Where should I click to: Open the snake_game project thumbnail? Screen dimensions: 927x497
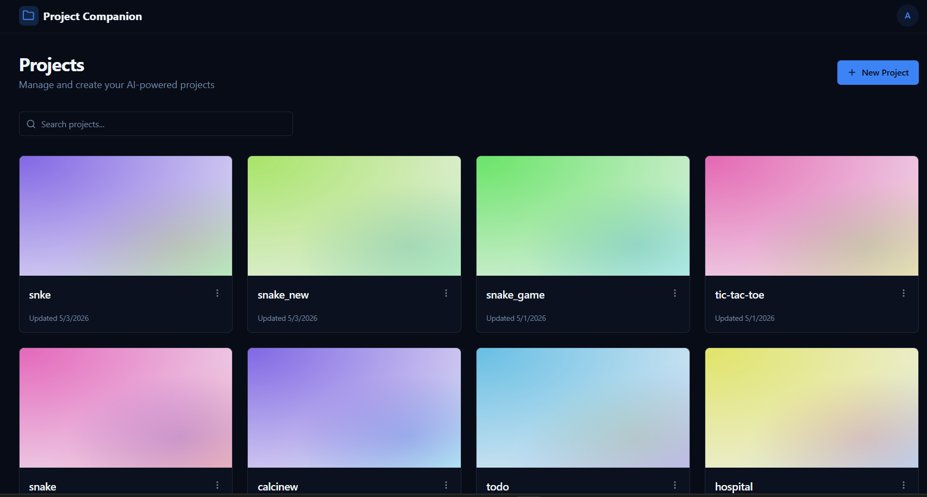point(583,216)
